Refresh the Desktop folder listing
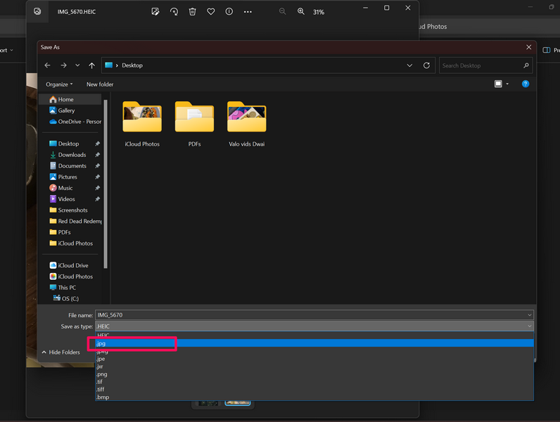Screen dimensions: 560x422 [426, 65]
